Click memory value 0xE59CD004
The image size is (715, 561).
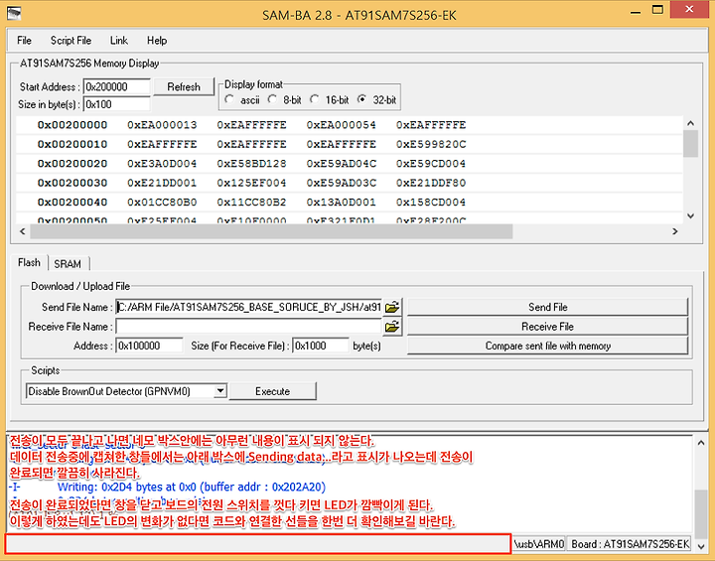431,163
